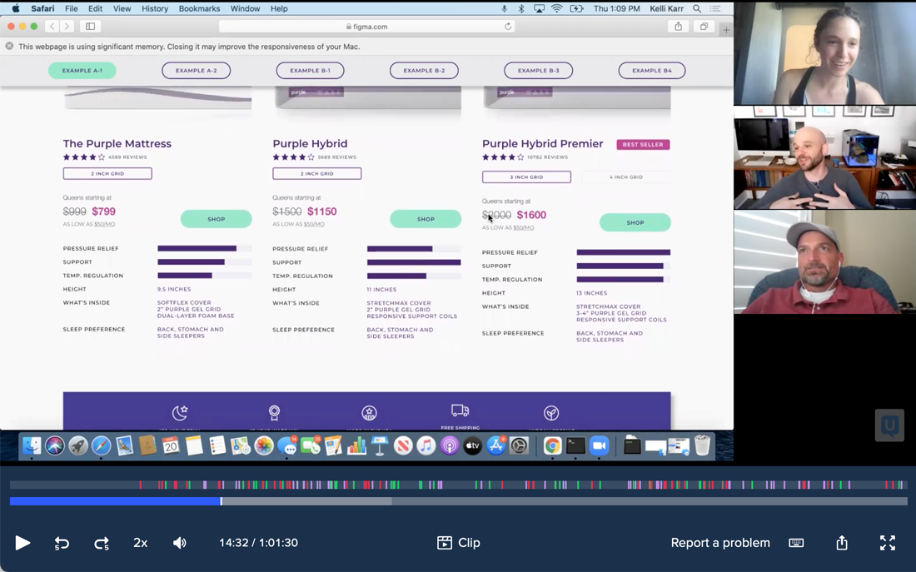Image resolution: width=916 pixels, height=572 pixels.
Task: Select the participant in red shirt thumbnail
Action: (x=824, y=262)
